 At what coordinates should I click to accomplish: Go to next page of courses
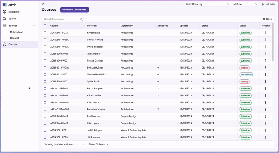(x=84, y=144)
